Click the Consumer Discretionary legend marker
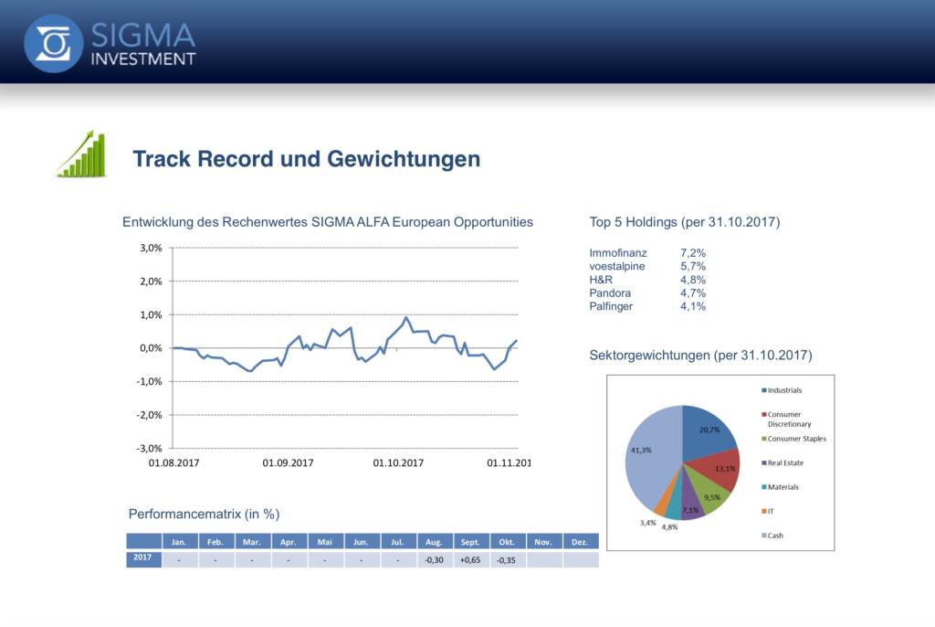The height and width of the screenshot is (627, 935). [763, 415]
